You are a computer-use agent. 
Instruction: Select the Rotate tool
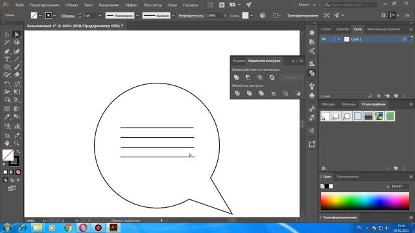click(7, 84)
